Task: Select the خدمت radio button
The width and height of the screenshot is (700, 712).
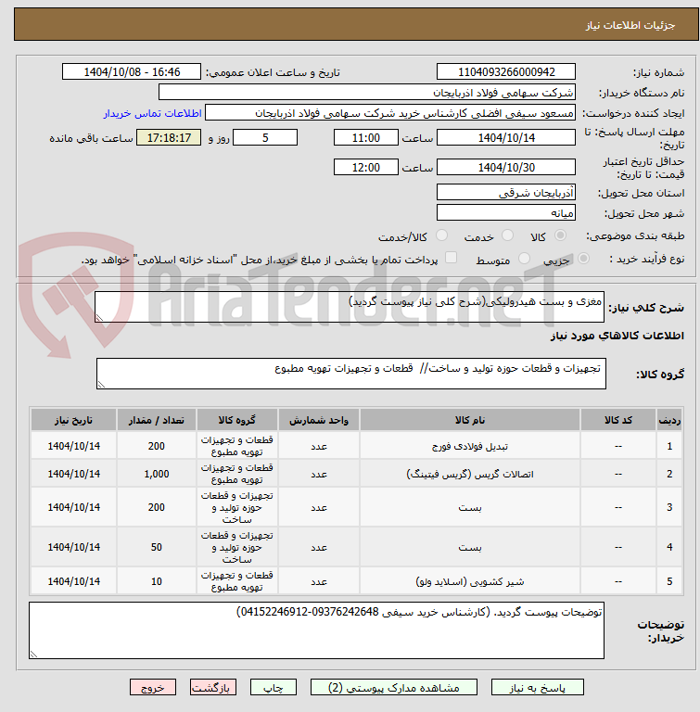Action: (x=507, y=235)
